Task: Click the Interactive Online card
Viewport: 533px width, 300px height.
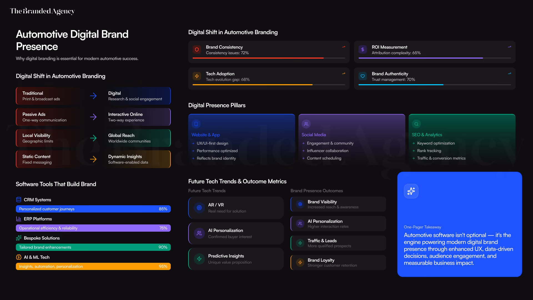Action: [136, 117]
